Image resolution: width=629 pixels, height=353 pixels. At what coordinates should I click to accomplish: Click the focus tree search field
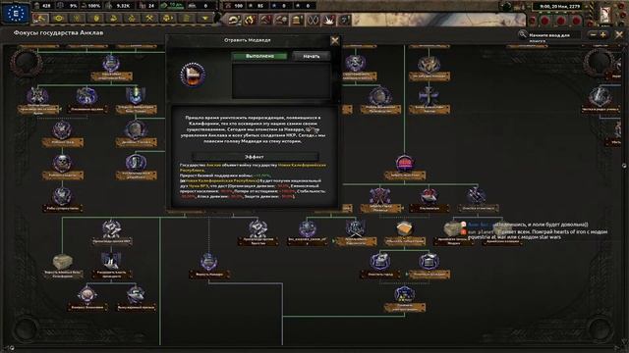click(554, 35)
